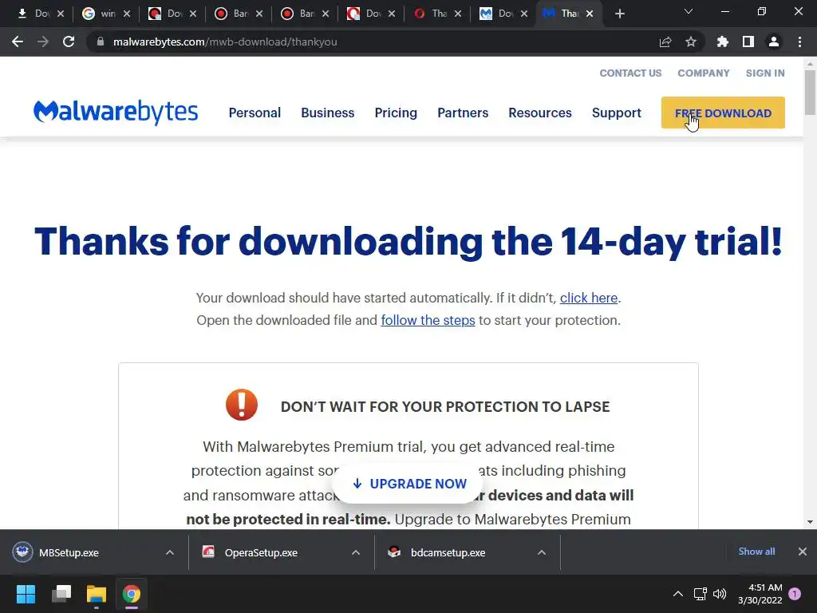Click the Malwarebytes logo
Image resolution: width=817 pixels, height=613 pixels.
pos(116,112)
